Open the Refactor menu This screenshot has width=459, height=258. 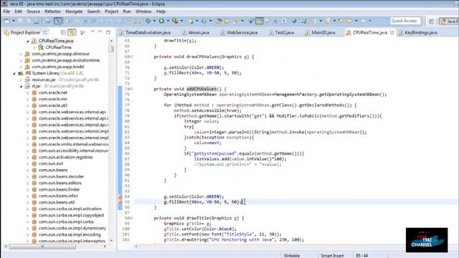[52, 11]
